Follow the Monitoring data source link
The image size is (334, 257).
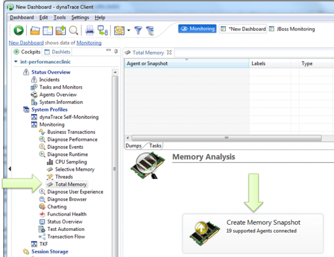coord(89,43)
